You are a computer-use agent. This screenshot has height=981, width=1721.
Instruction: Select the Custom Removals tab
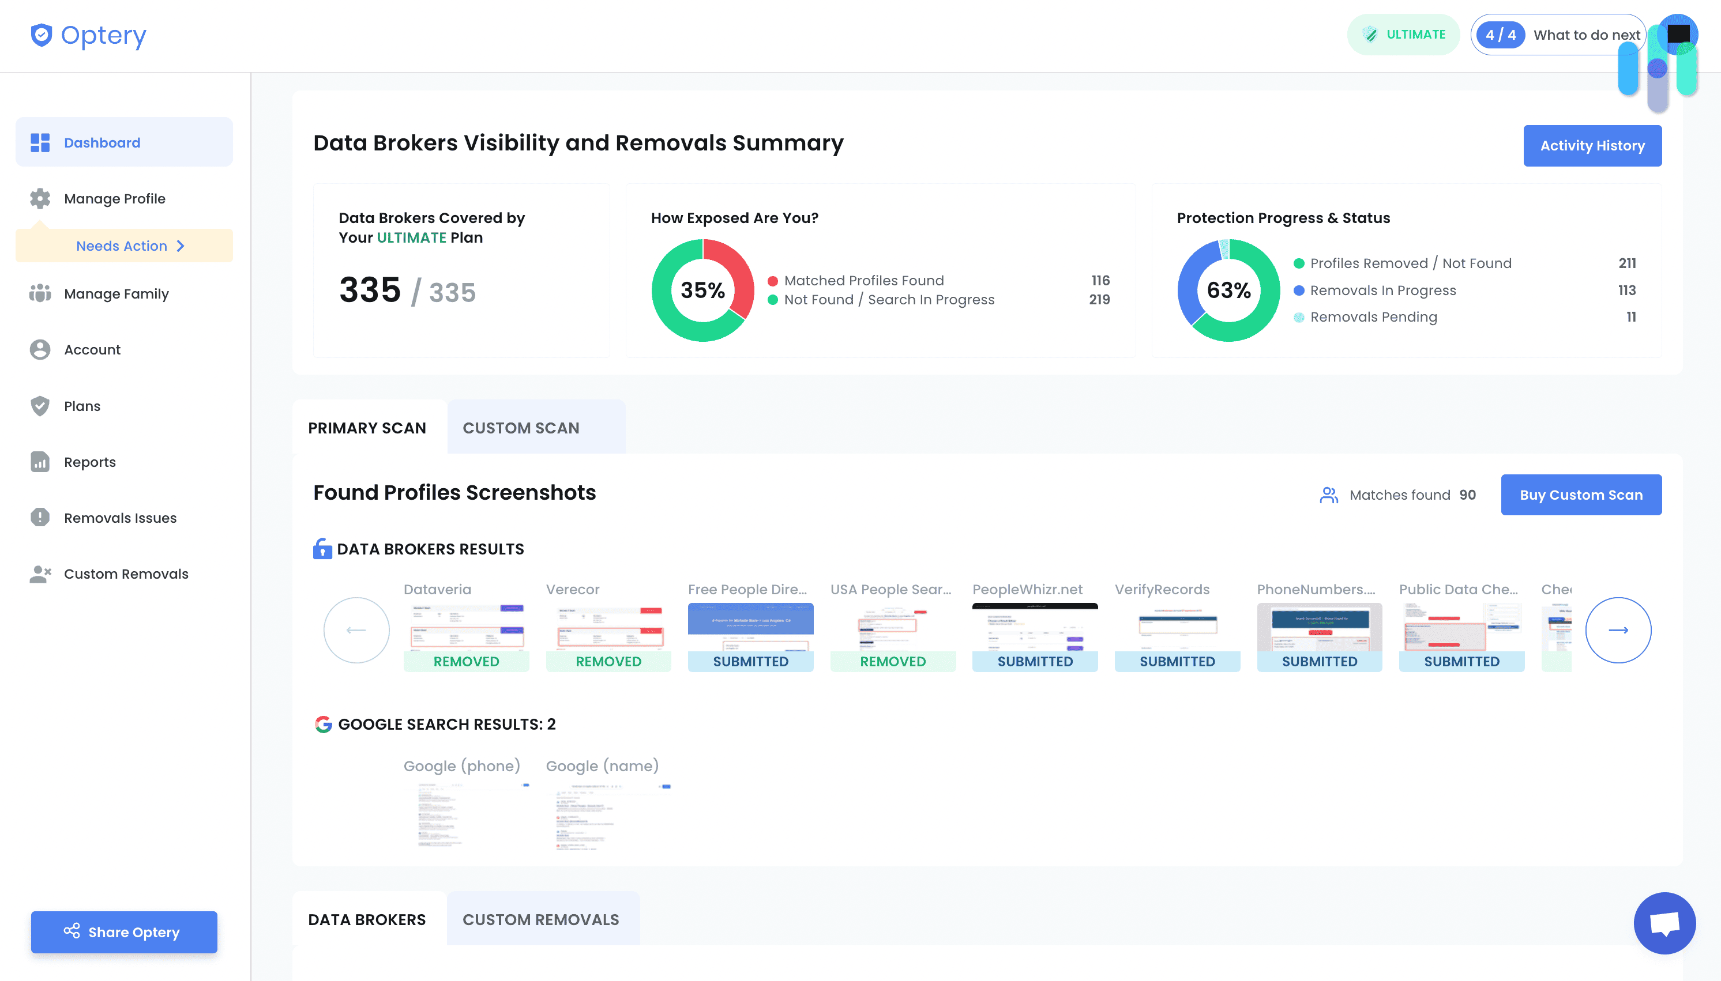coord(540,919)
